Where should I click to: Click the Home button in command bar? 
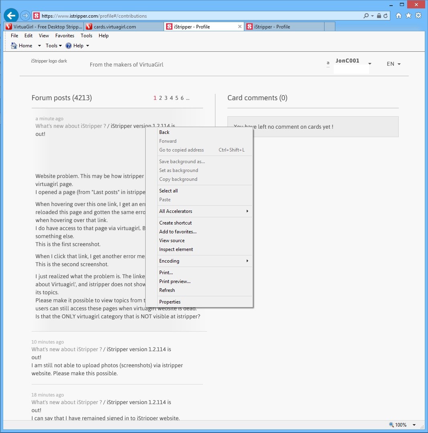[21, 46]
